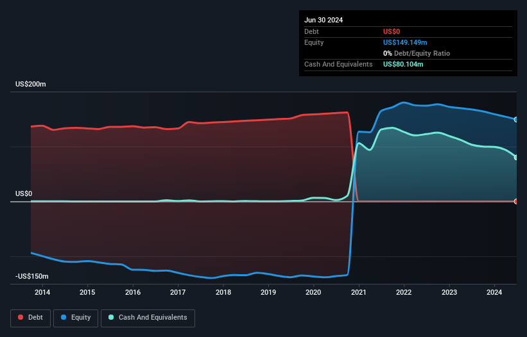Viewport: 527px width, 337px height.
Task: Click the 2014 x-axis label
Action: coord(42,292)
